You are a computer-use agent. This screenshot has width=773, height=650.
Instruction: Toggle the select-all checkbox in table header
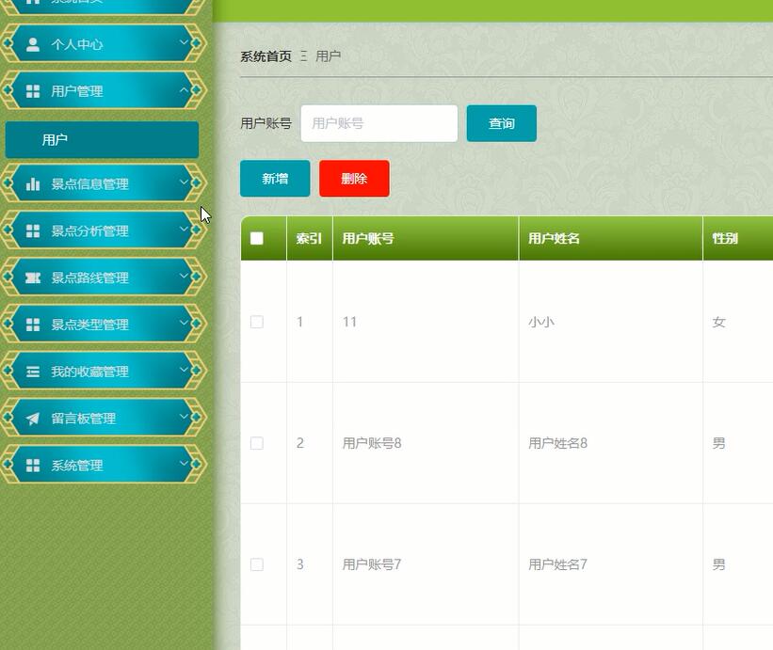pos(257,239)
